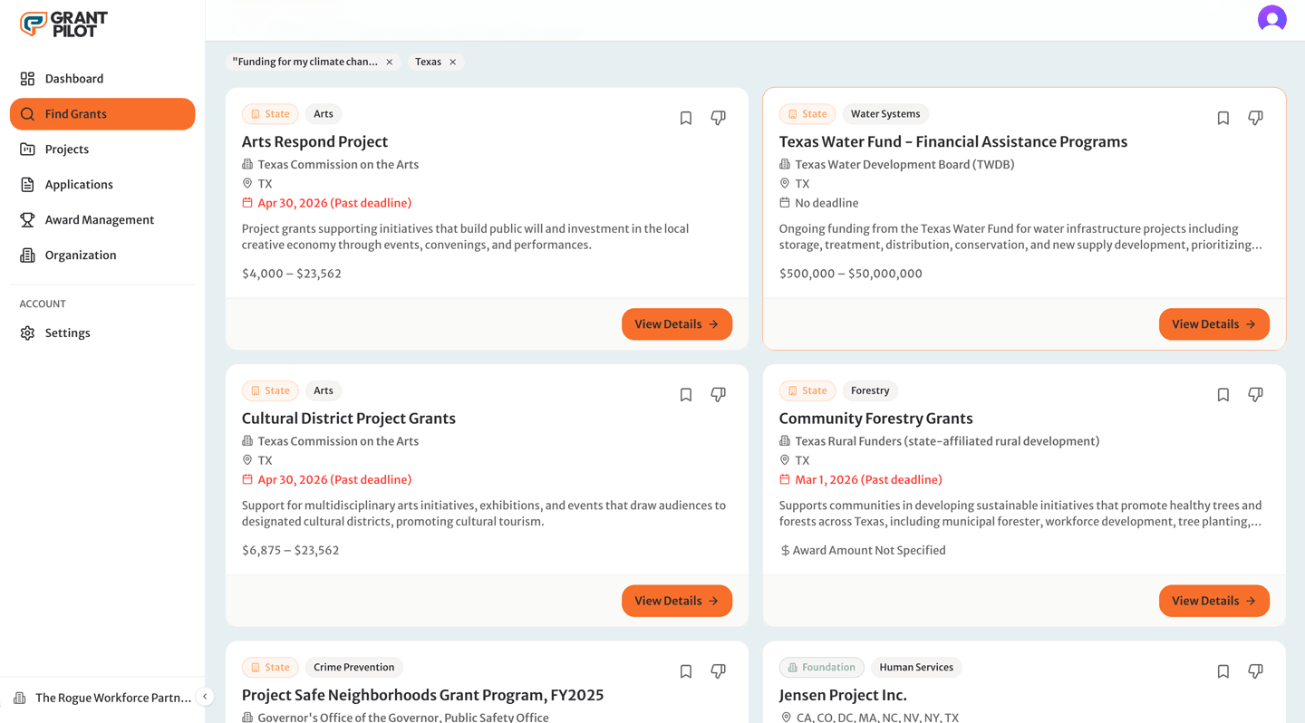The image size is (1305, 723).
Task: Dislike Texas Water Fund grant
Action: pyautogui.click(x=1255, y=118)
